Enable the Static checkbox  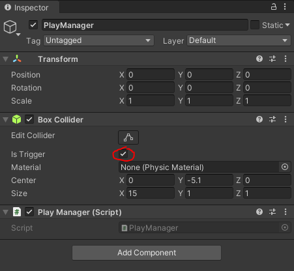[x=255, y=25]
